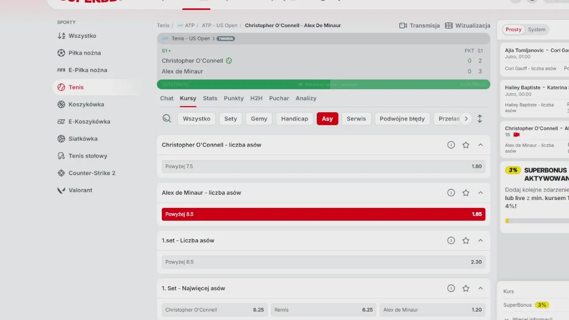Show info for Alex de Minaur liczba asów
The width and height of the screenshot is (569, 320).
pos(451,193)
